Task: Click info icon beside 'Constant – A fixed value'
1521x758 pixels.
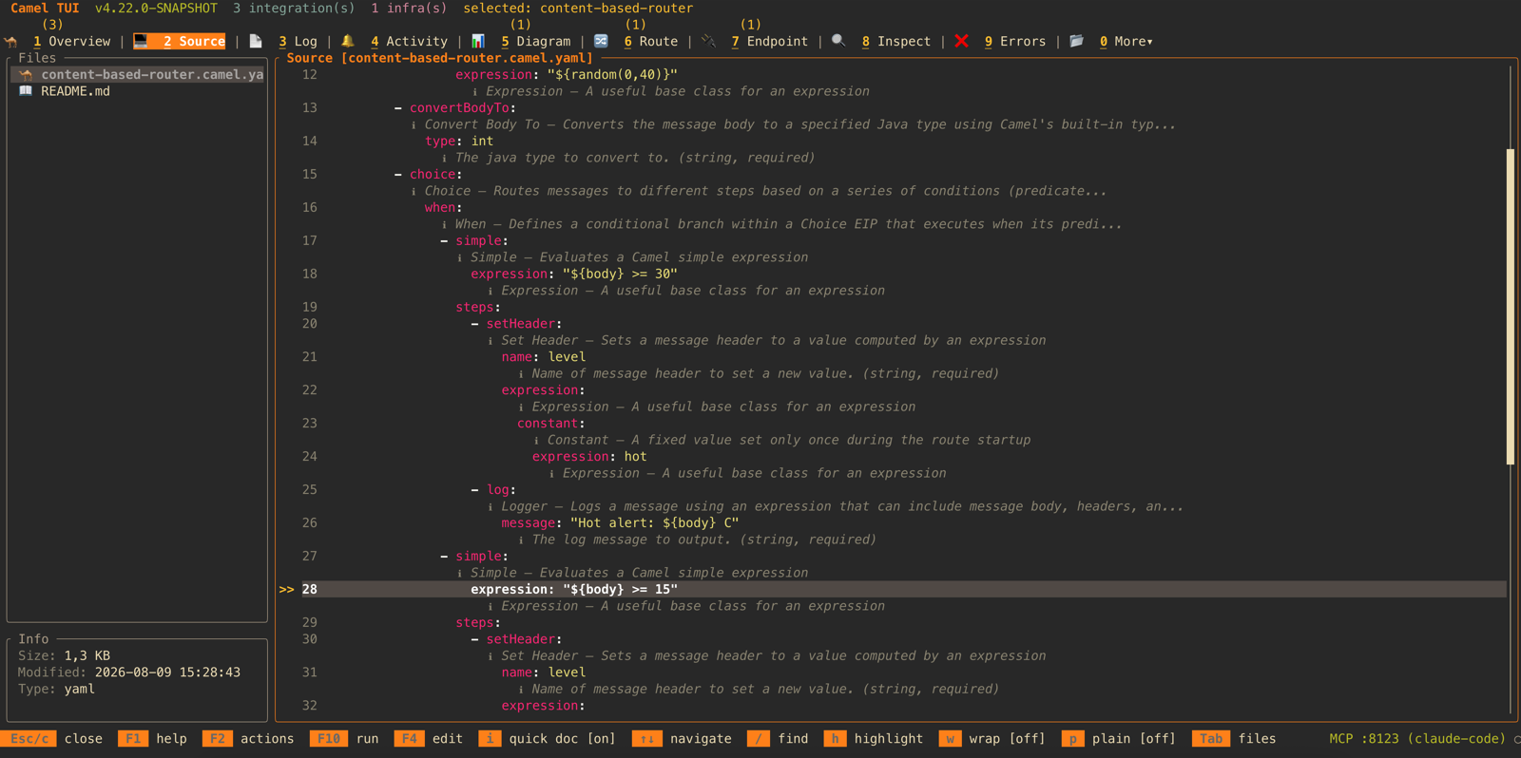Action: tap(536, 441)
